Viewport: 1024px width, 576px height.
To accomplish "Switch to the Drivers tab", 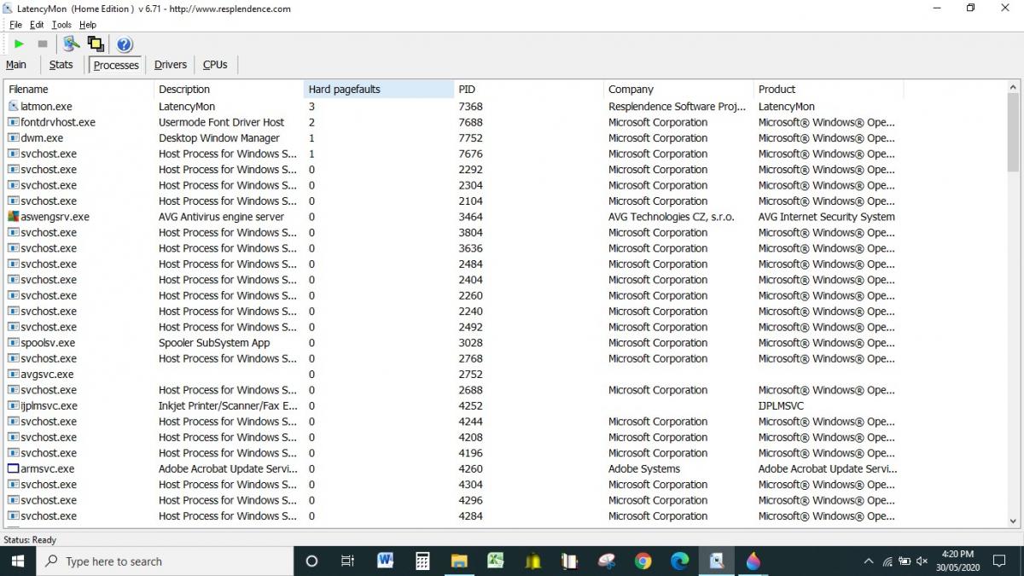I will (x=171, y=65).
